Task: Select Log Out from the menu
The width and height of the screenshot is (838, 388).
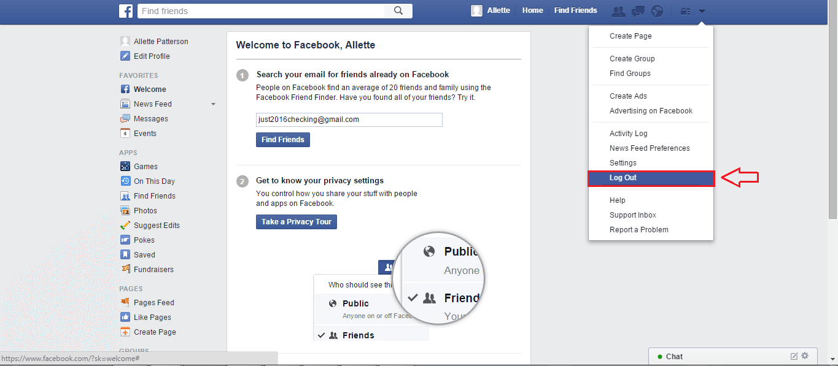Action: 651,178
